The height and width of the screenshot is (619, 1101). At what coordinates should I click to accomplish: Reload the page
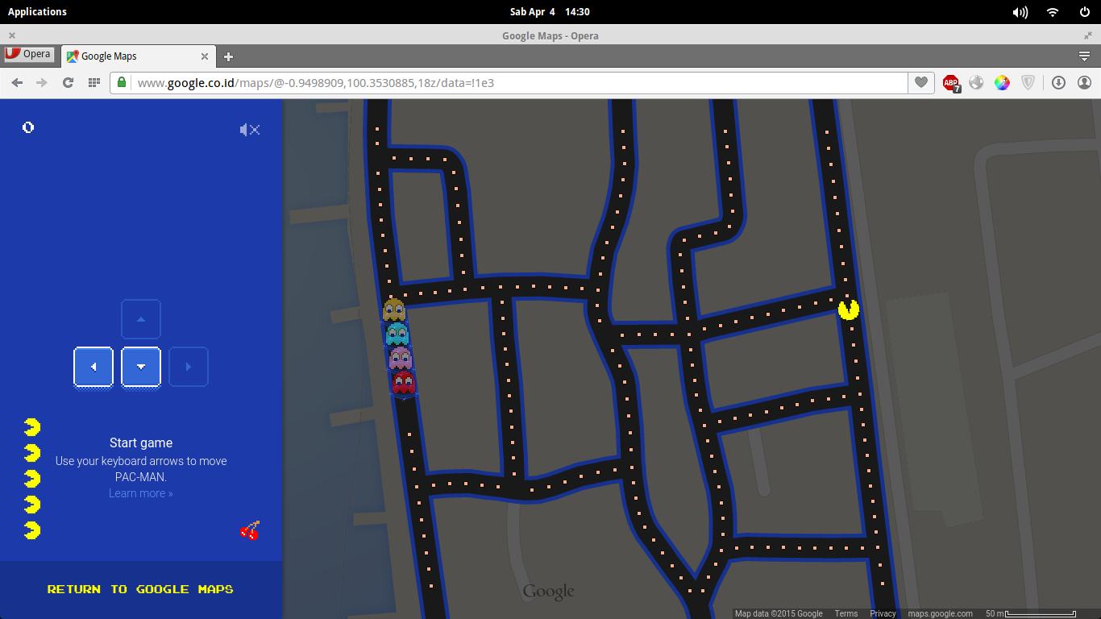[68, 82]
